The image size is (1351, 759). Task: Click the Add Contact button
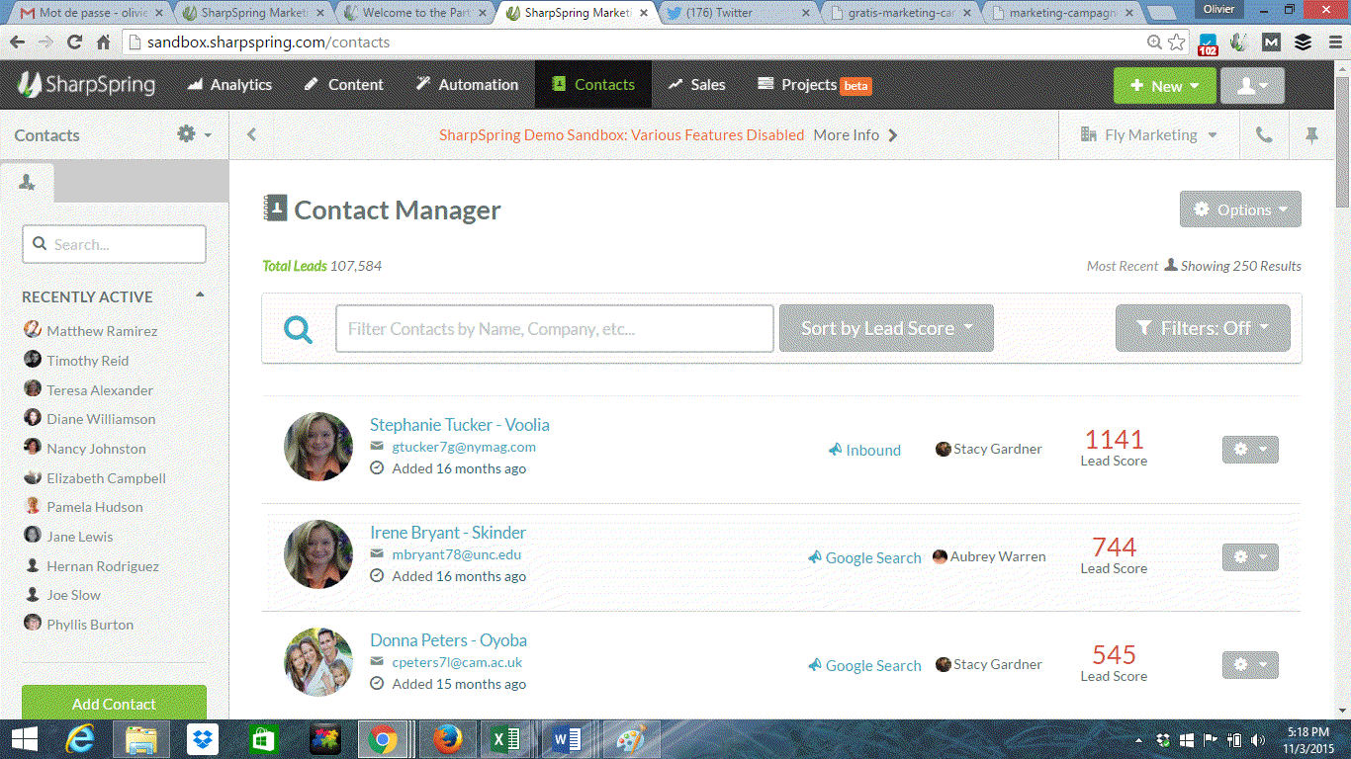point(114,703)
